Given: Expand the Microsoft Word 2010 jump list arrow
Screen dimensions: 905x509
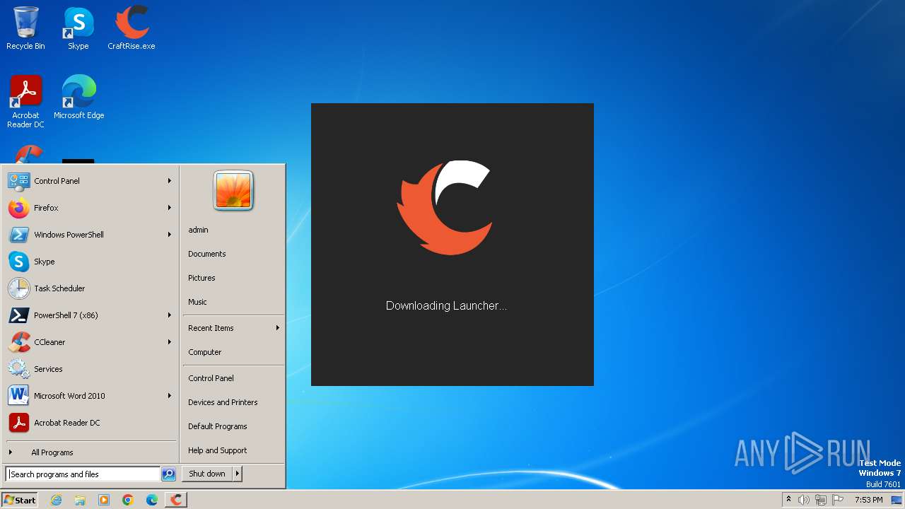Looking at the screenshot, I should point(170,396).
